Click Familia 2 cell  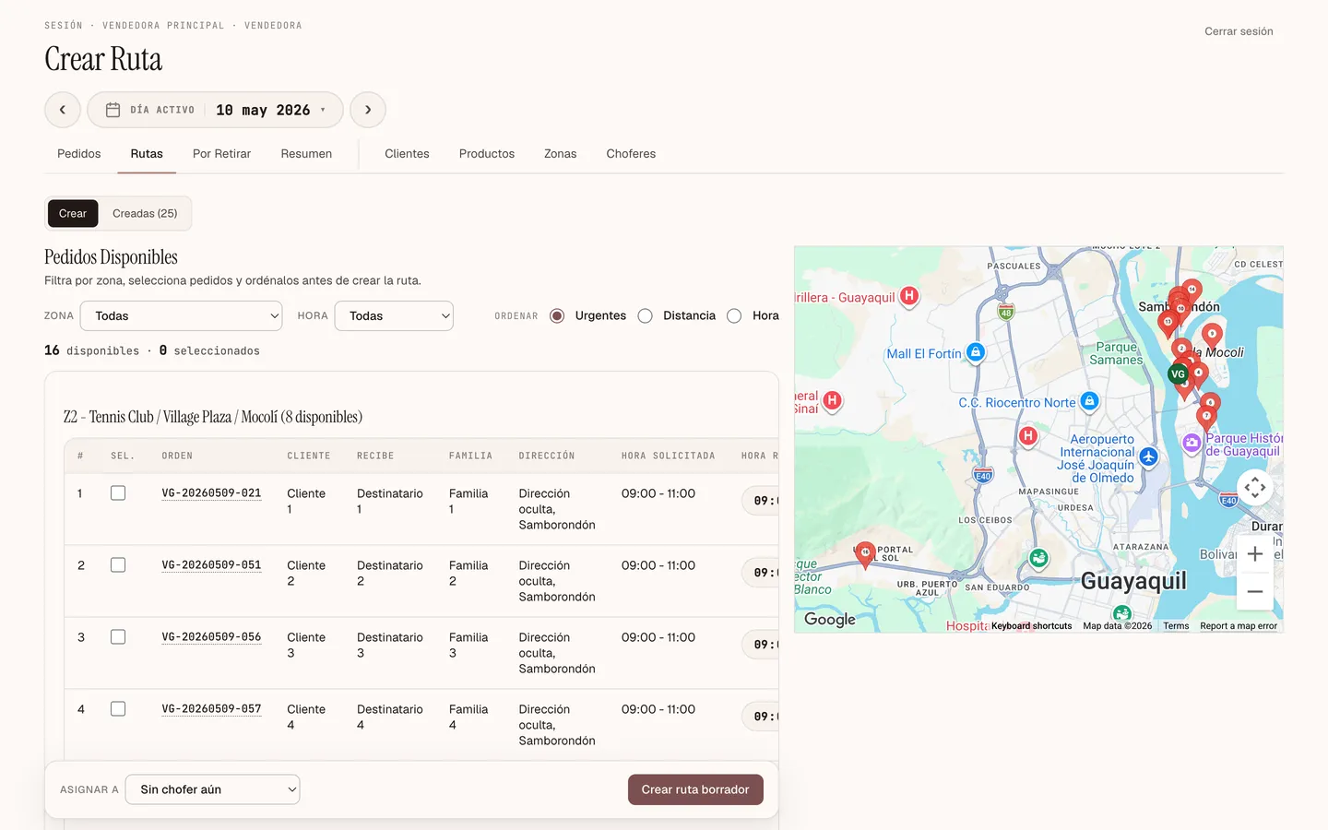(x=468, y=573)
